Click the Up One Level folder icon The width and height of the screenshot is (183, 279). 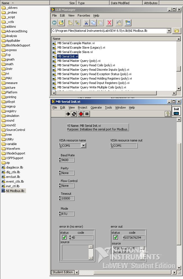(x=62, y=23)
